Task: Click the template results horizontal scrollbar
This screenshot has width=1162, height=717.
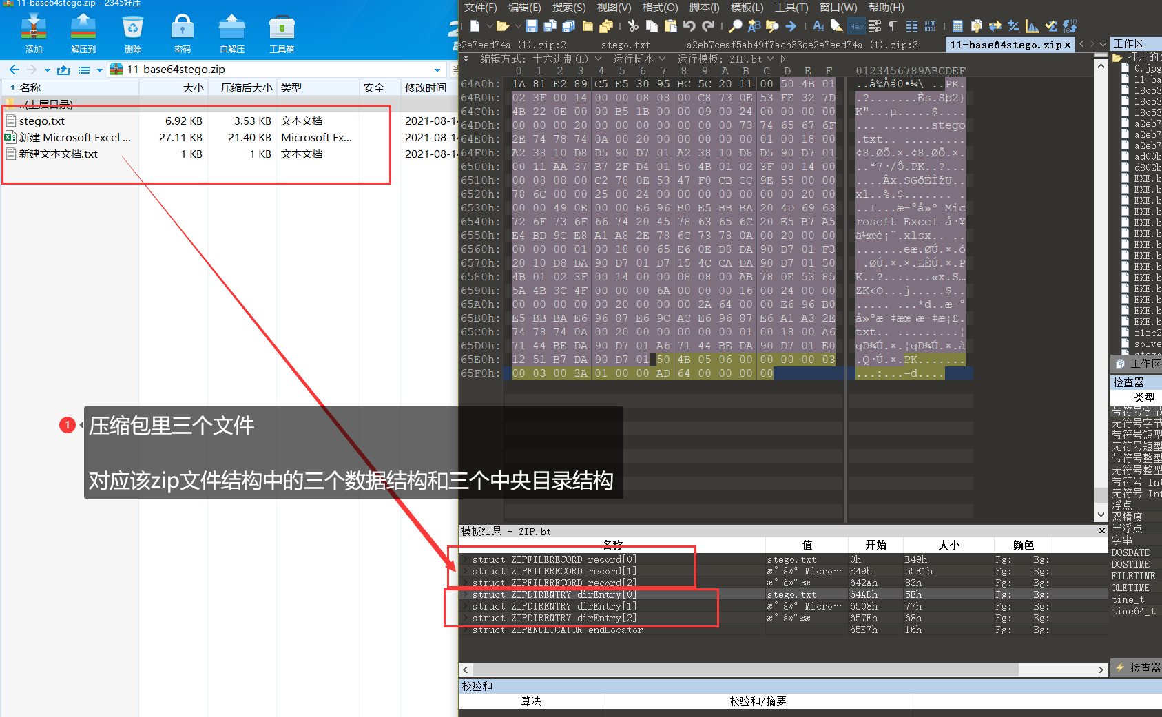Action: (745, 669)
